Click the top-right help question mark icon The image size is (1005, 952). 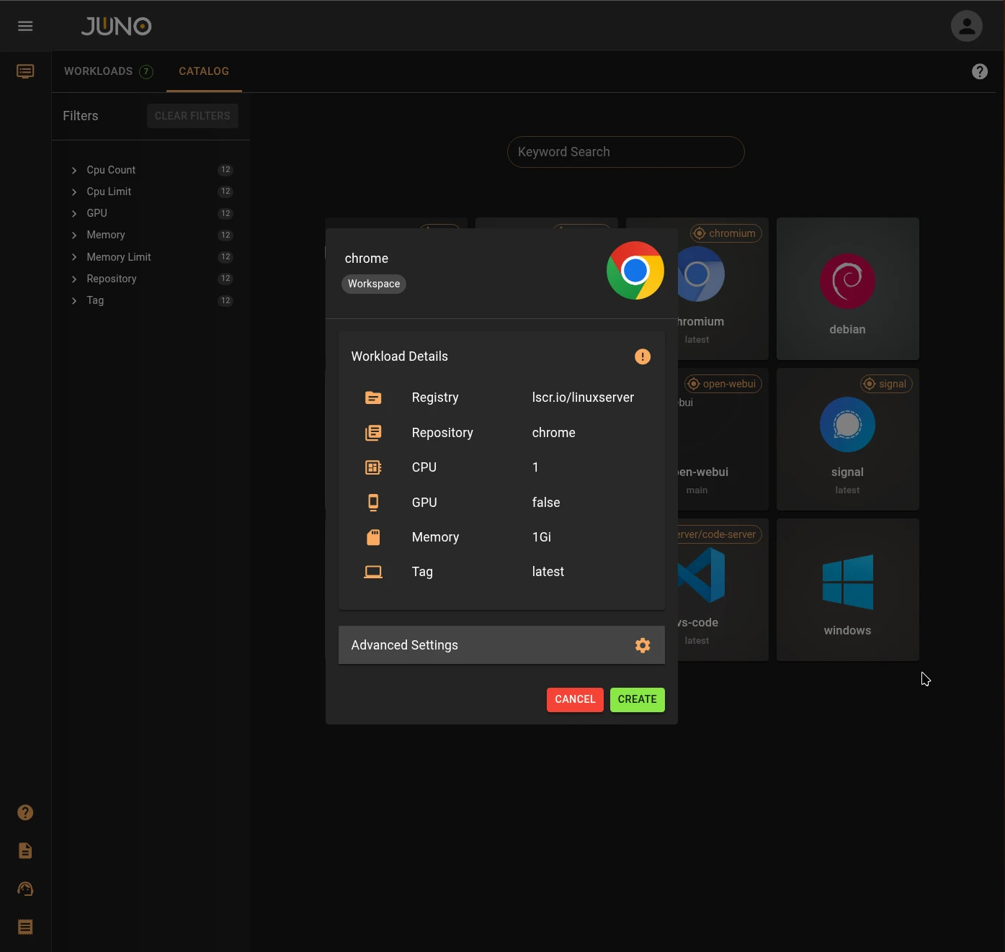click(980, 71)
